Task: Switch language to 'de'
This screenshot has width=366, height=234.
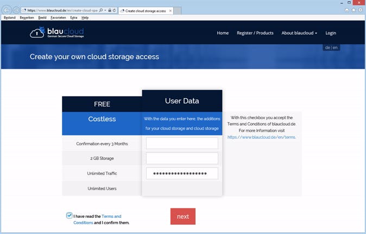Action: pyautogui.click(x=327, y=48)
